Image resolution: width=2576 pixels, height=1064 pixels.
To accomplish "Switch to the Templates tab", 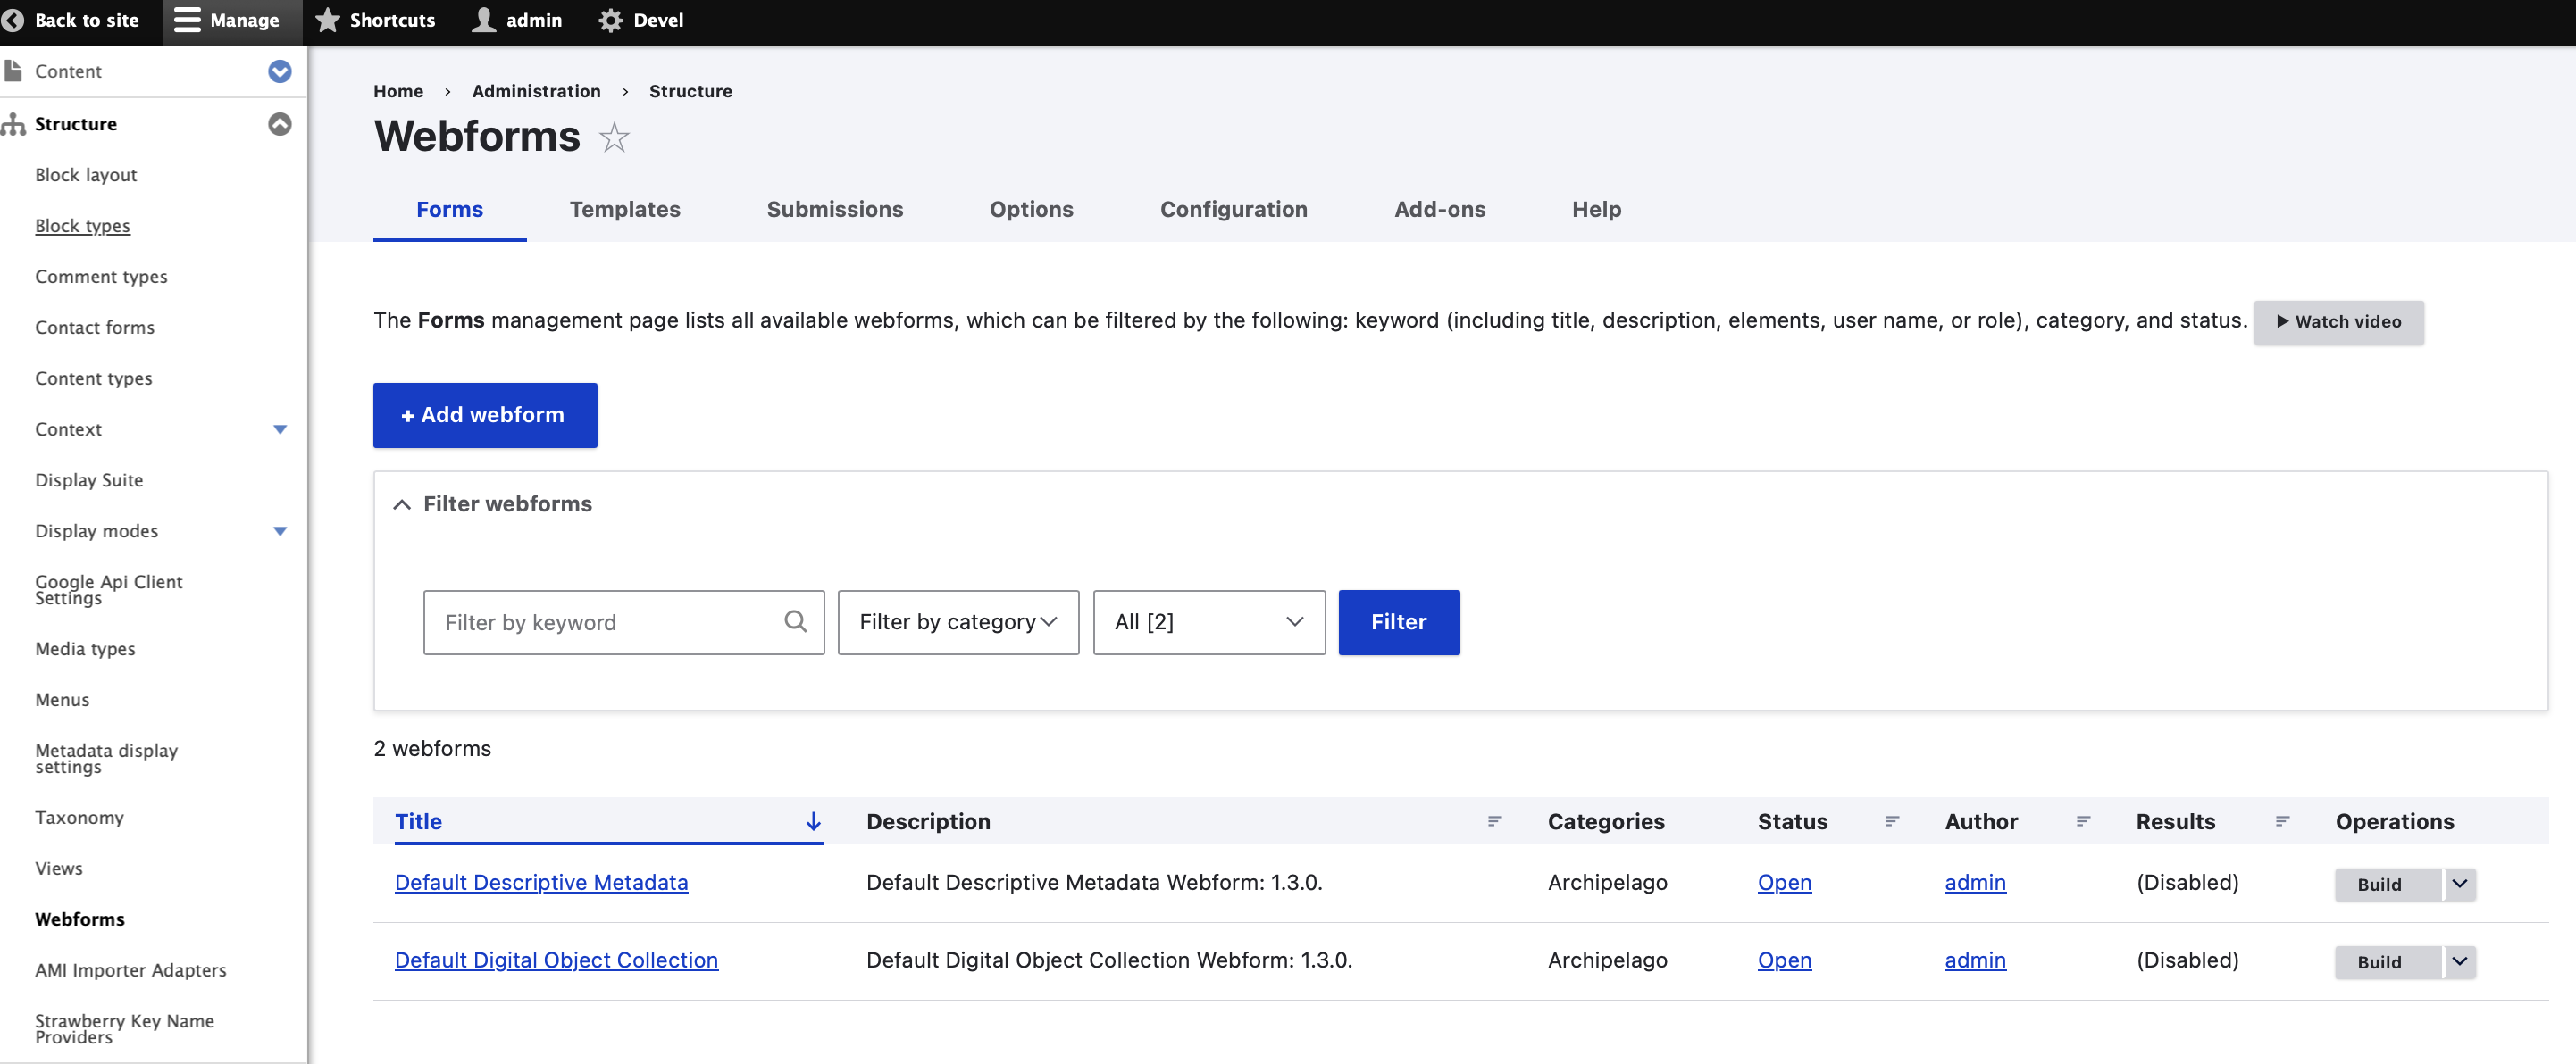I will pyautogui.click(x=624, y=210).
